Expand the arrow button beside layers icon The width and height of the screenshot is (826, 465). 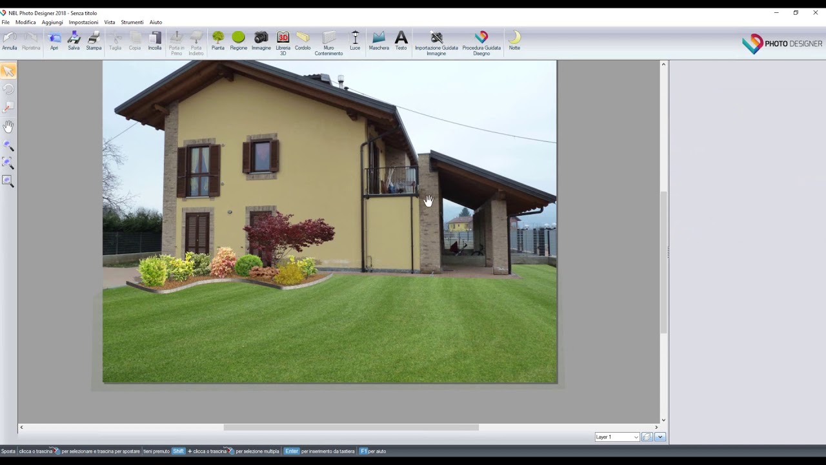click(660, 437)
